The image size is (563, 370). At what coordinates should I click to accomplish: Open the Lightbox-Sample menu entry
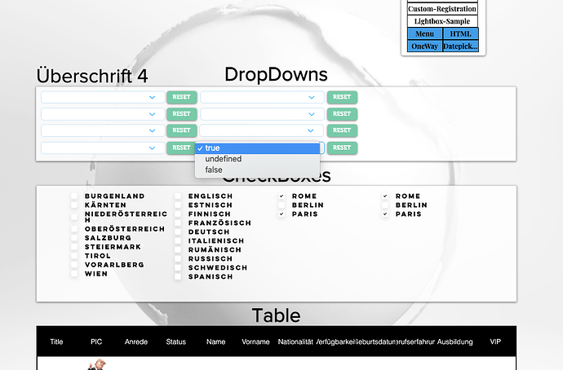pyautogui.click(x=442, y=21)
